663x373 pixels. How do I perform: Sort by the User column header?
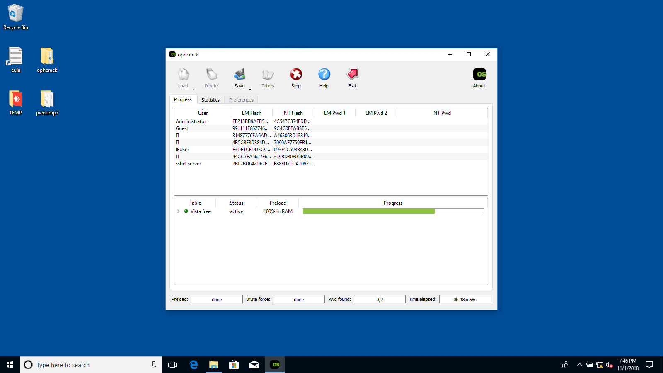203,113
